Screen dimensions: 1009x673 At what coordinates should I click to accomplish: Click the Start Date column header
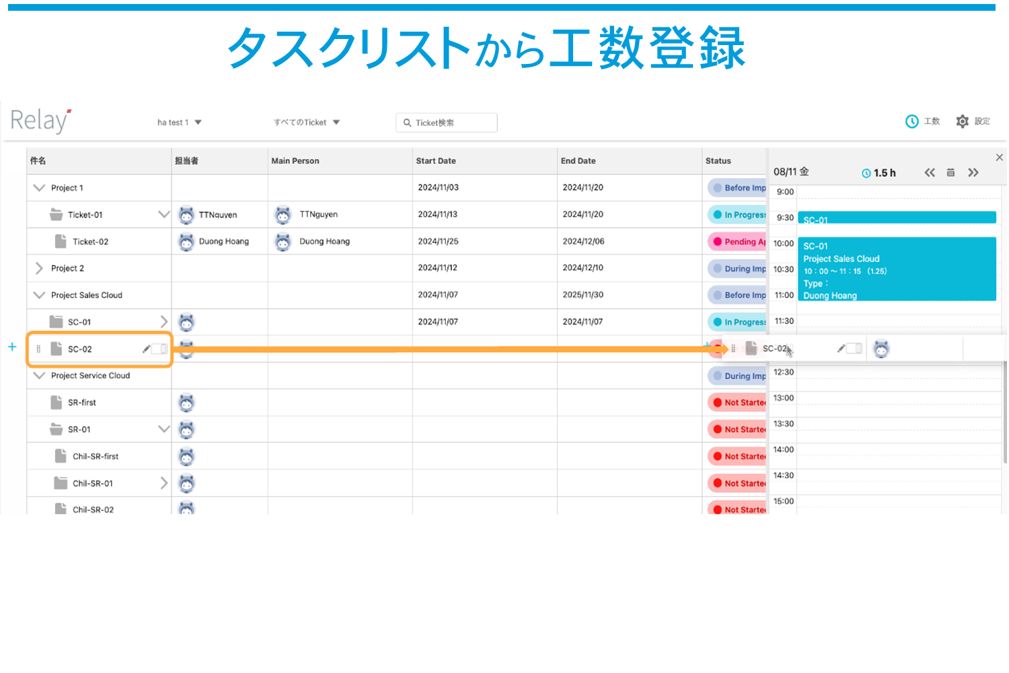(436, 161)
